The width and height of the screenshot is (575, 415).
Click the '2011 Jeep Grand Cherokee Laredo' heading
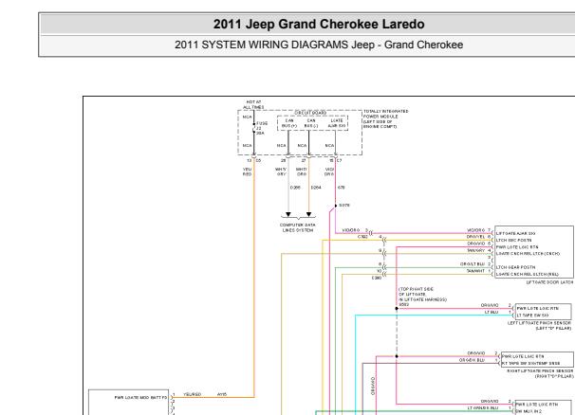click(319, 25)
